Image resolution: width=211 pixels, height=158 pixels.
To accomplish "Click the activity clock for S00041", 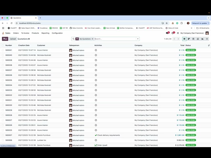I will point(96,50).
